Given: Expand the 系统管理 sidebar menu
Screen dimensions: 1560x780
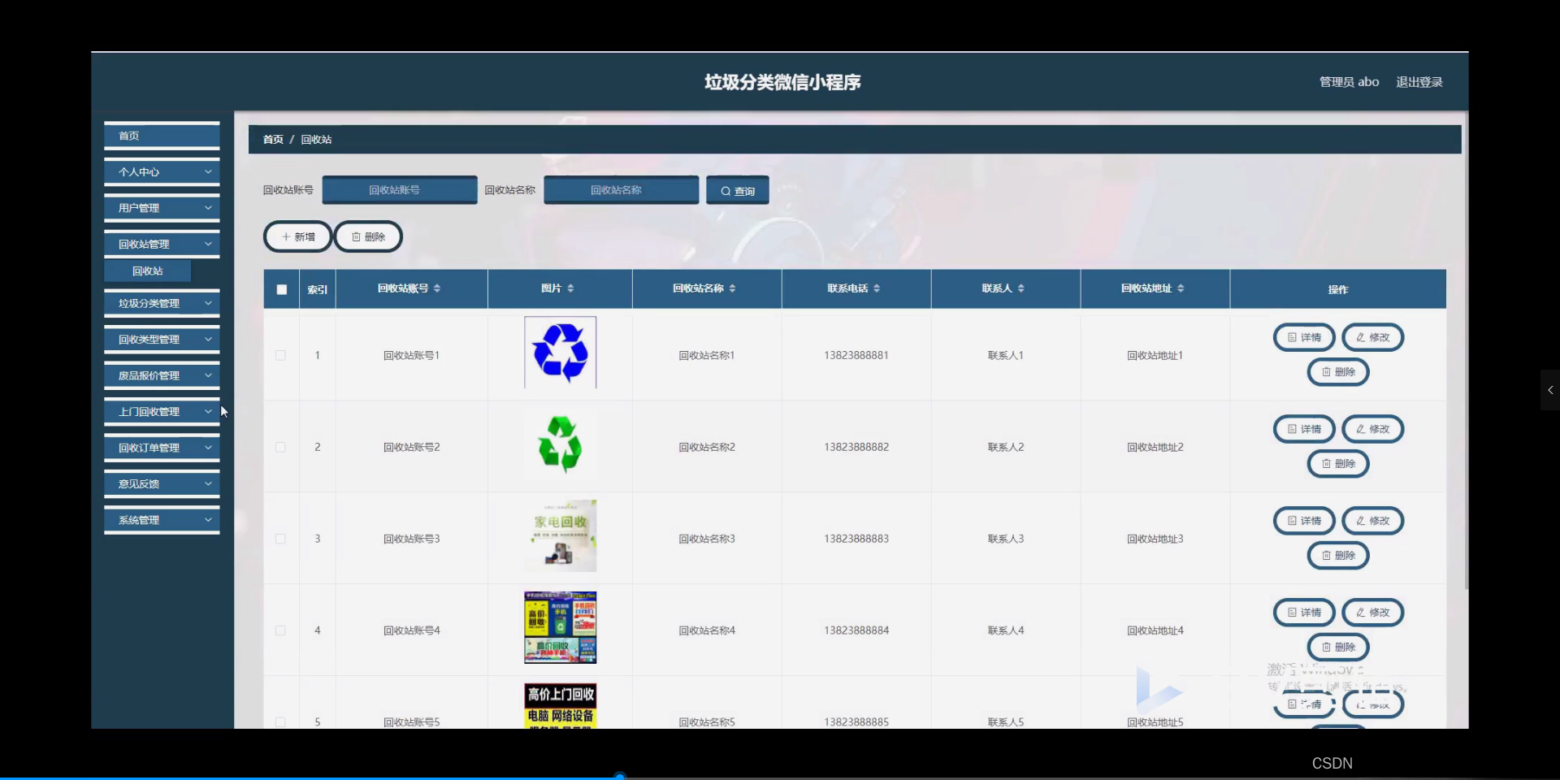Looking at the screenshot, I should click(161, 520).
